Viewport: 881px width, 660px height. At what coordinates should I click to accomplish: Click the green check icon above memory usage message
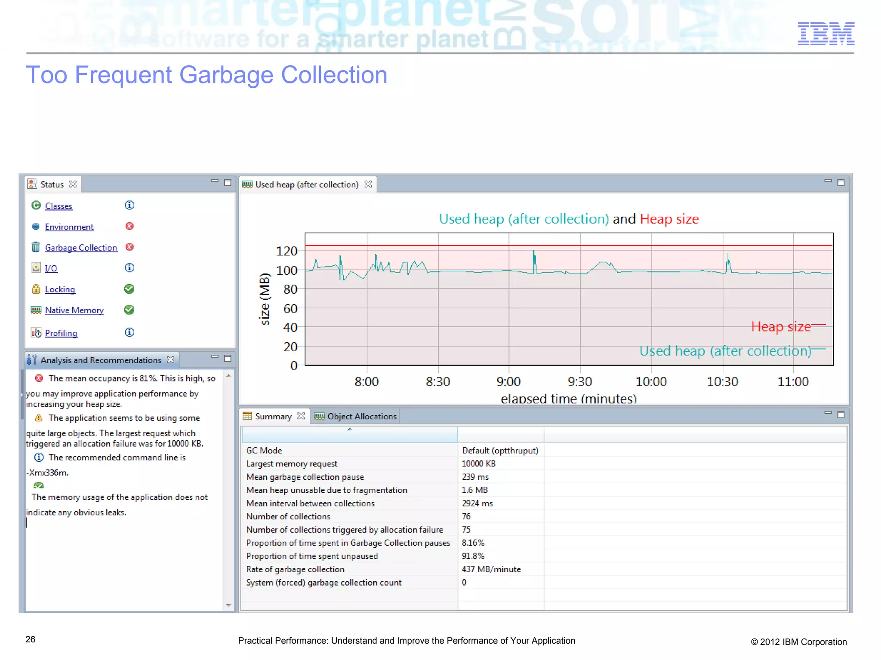coord(39,485)
